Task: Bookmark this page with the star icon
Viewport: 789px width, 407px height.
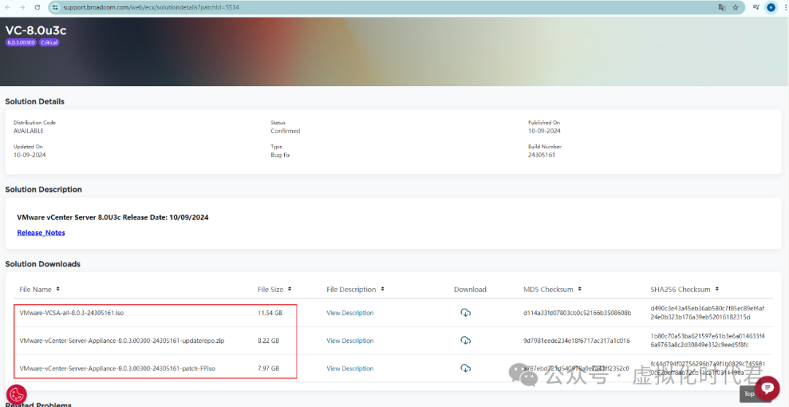Action: coord(735,7)
